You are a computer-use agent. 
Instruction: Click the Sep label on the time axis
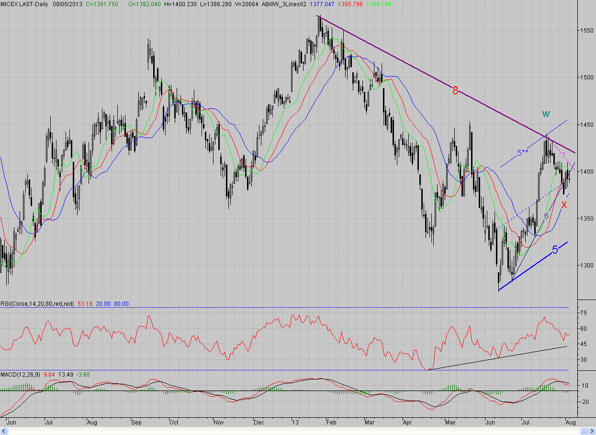(136, 423)
